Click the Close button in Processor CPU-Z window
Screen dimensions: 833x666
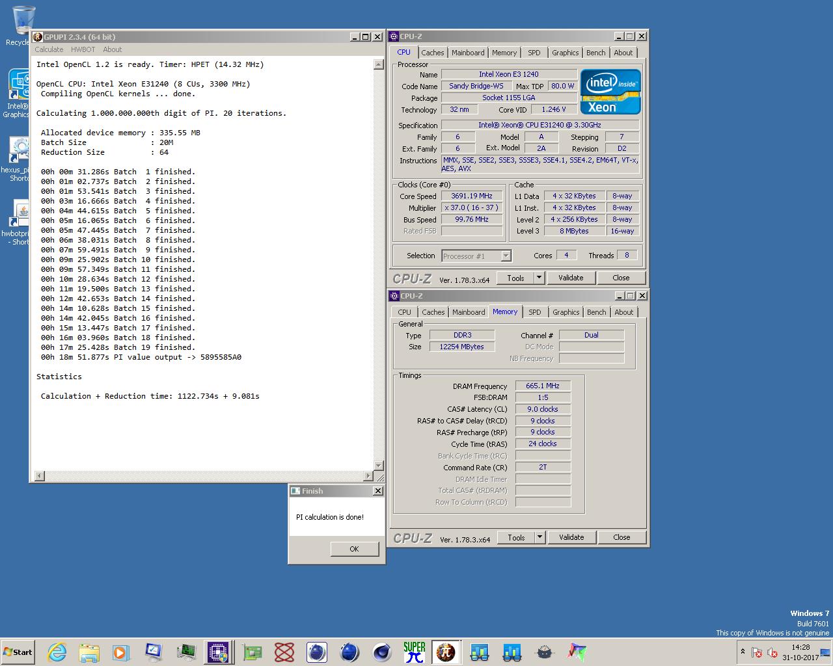click(621, 278)
